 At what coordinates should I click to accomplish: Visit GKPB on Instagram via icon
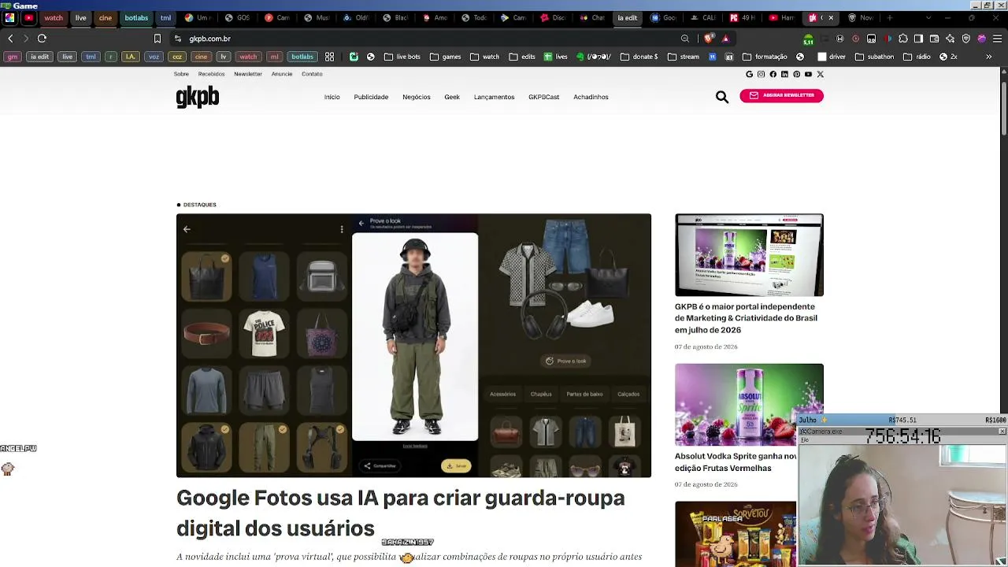[761, 74]
